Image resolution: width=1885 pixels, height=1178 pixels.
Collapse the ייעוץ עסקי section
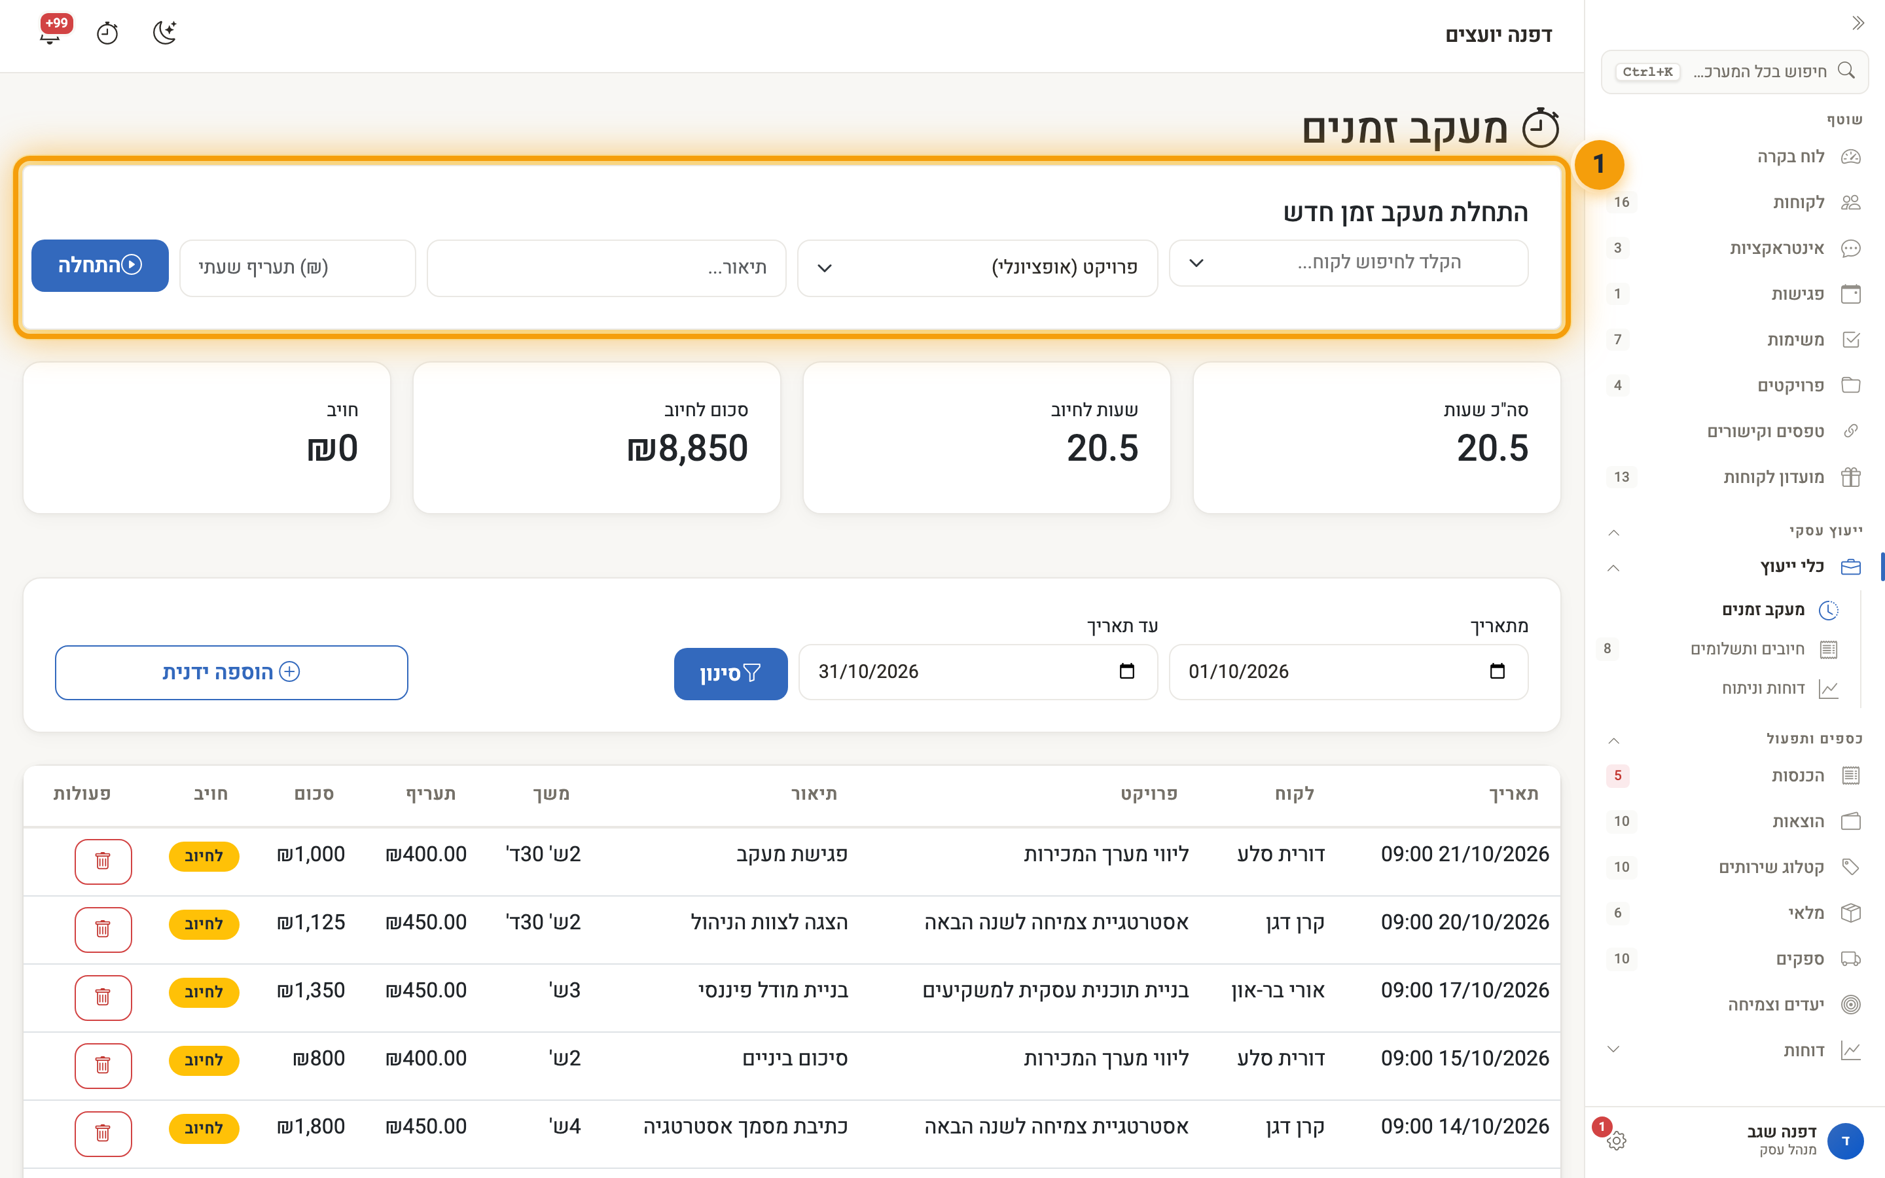[1613, 532]
